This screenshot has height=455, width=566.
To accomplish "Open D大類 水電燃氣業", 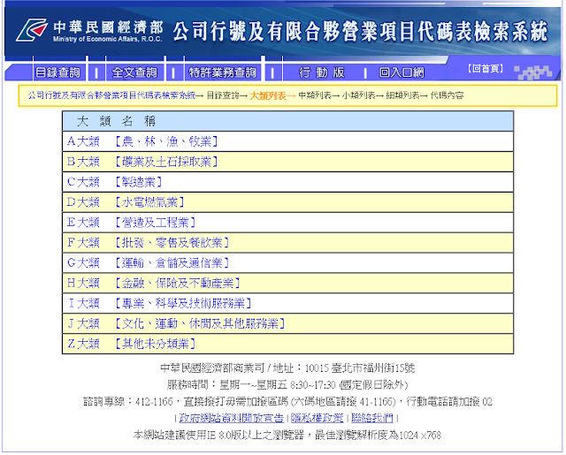I will [126, 202].
